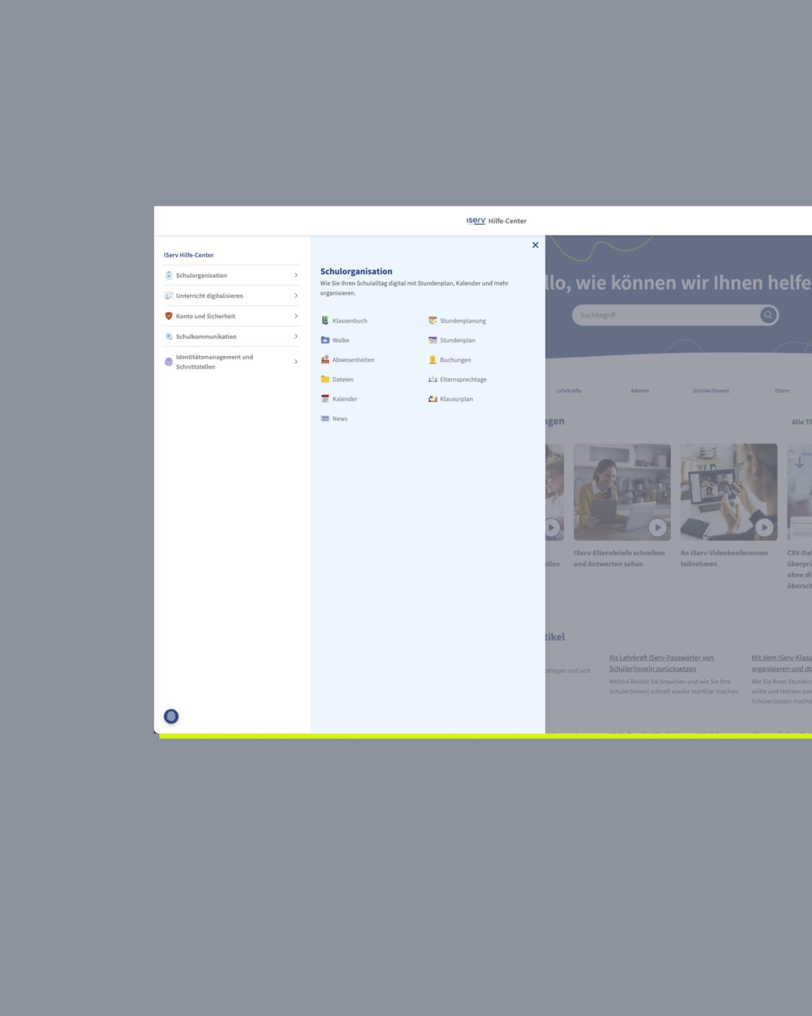
Task: Expand the Konto und Sicherheit chevron
Action: point(296,316)
